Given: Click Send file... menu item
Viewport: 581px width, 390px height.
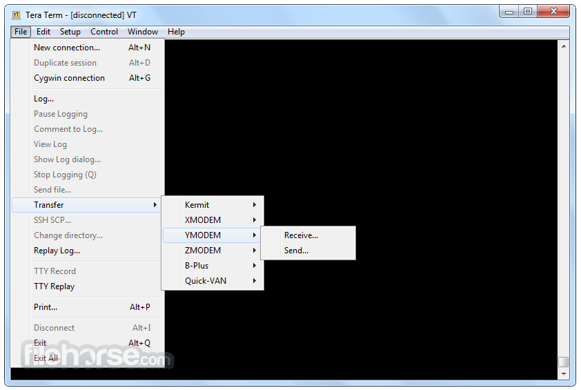Looking at the screenshot, I should (88, 190).
